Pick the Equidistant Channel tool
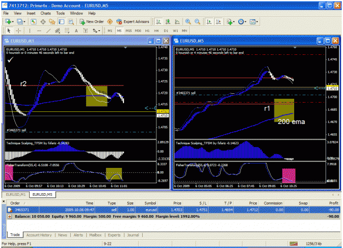 point(58,31)
